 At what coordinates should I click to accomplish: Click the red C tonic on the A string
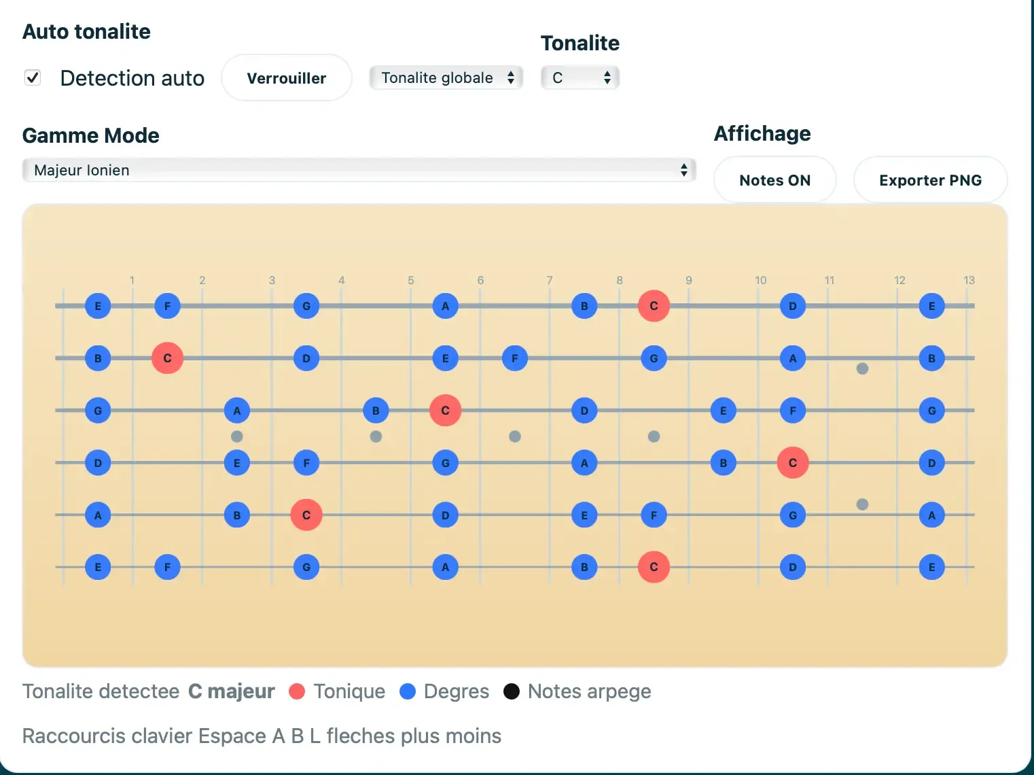pyautogui.click(x=306, y=515)
